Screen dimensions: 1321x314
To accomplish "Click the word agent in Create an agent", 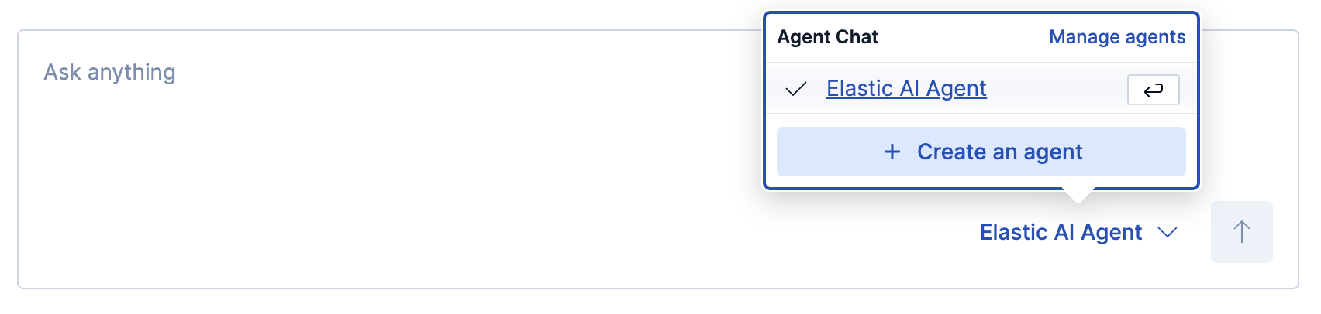I will pos(1052,152).
